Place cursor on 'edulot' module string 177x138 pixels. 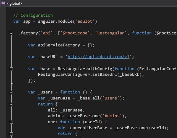point(85,21)
